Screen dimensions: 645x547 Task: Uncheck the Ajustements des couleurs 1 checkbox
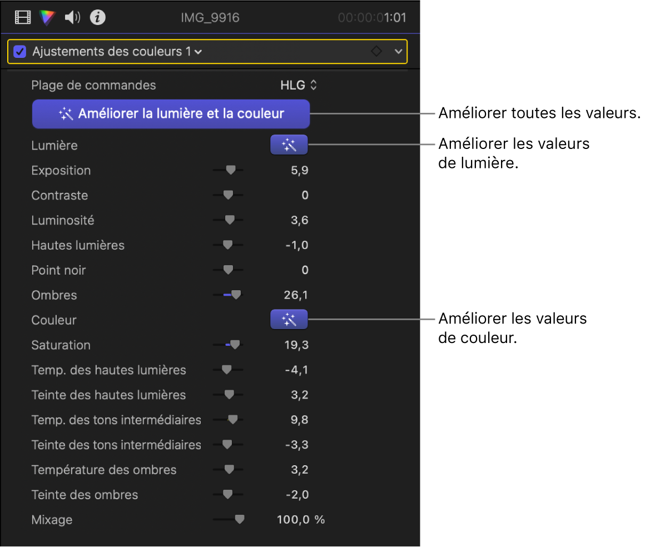click(x=20, y=52)
